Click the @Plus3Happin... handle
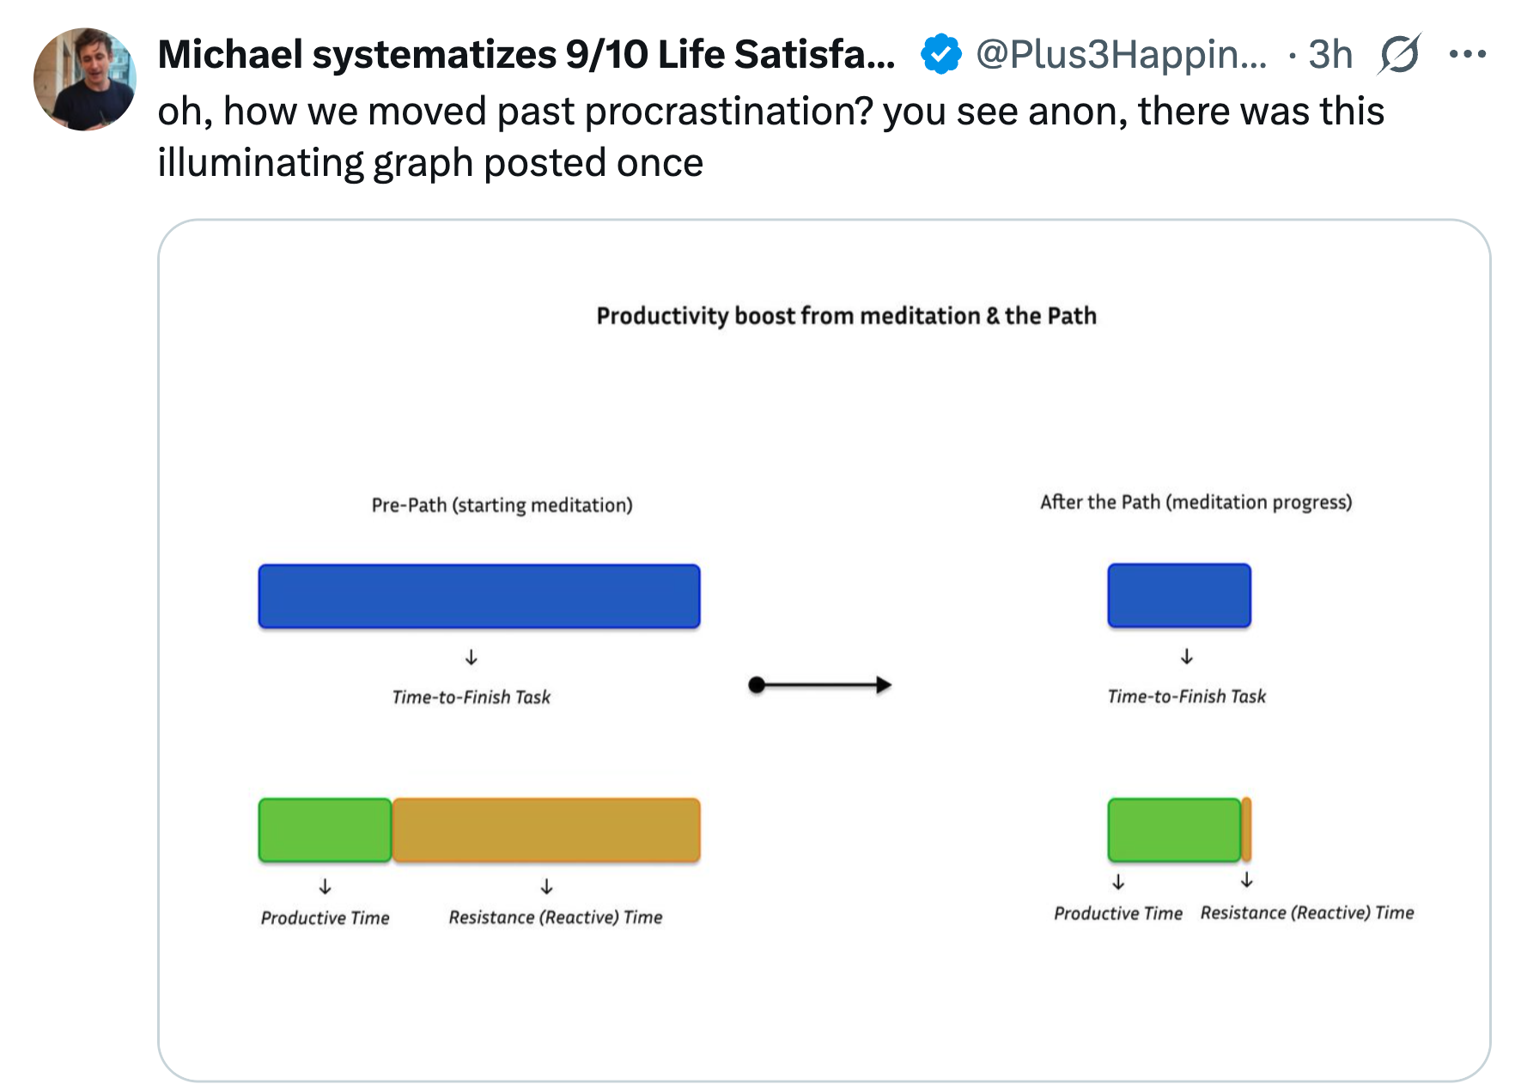 [1121, 55]
